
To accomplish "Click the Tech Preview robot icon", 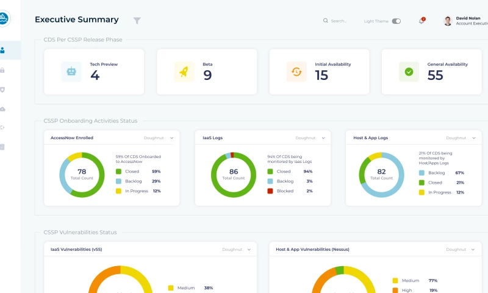I will click(71, 71).
